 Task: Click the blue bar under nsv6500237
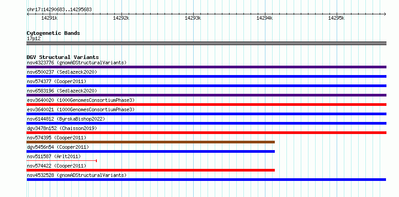[206, 76]
